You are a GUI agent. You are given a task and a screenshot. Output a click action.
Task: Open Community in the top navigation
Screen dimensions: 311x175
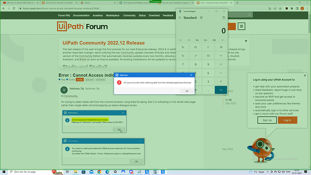[x=129, y=15]
